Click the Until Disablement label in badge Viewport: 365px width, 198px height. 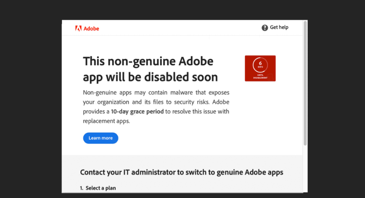[x=260, y=76]
